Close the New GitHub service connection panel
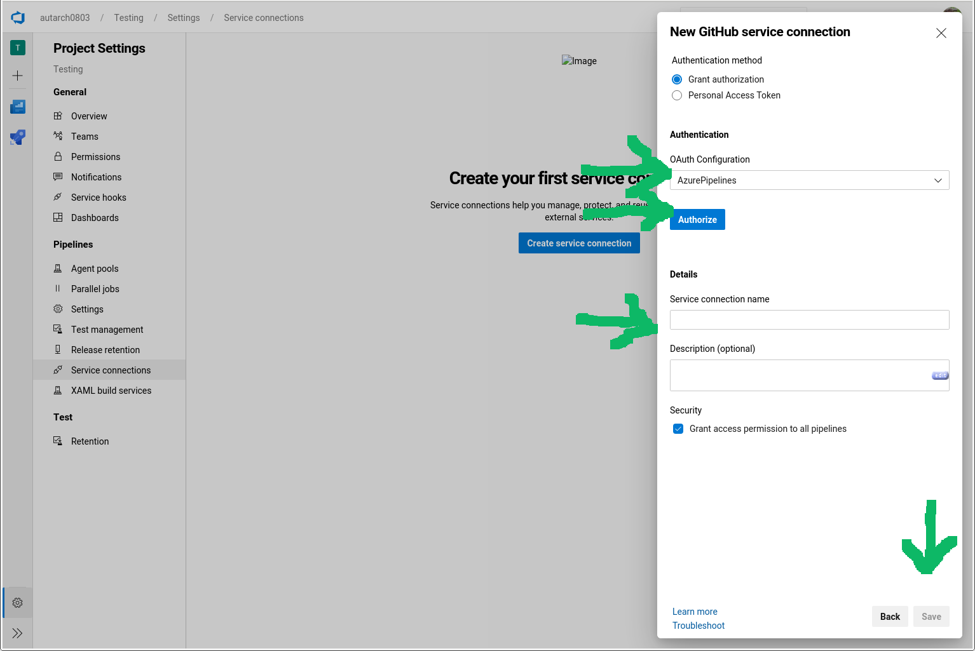Image resolution: width=975 pixels, height=651 pixels. click(941, 33)
